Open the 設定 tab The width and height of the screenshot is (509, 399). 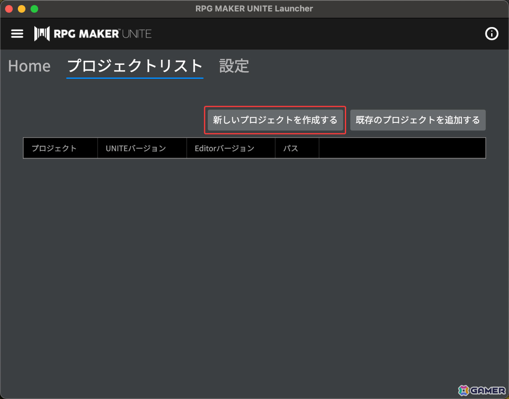pyautogui.click(x=234, y=66)
